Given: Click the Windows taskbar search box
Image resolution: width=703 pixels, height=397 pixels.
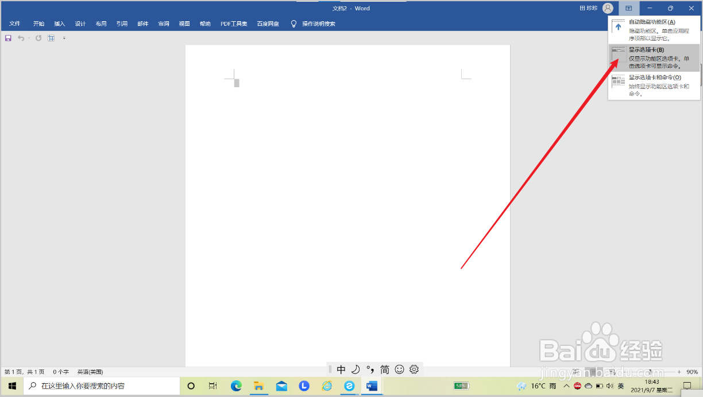Looking at the screenshot, I should 102,386.
